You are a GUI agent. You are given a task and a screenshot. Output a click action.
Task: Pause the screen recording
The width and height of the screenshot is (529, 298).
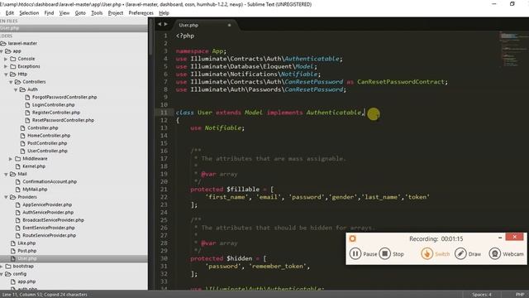363,254
